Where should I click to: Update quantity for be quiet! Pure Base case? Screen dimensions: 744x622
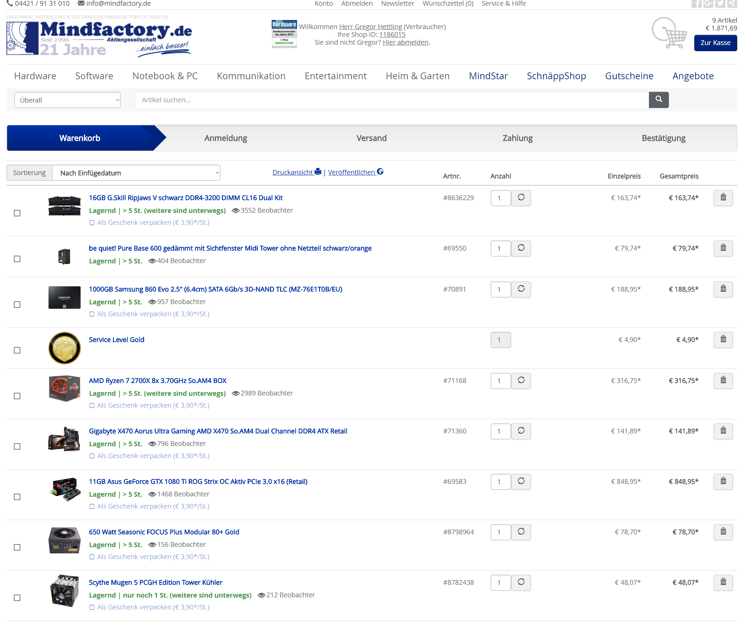[x=521, y=248]
